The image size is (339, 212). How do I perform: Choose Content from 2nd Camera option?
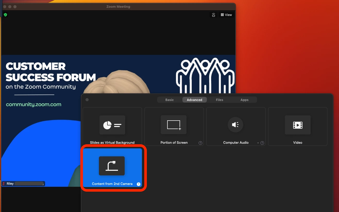112,168
